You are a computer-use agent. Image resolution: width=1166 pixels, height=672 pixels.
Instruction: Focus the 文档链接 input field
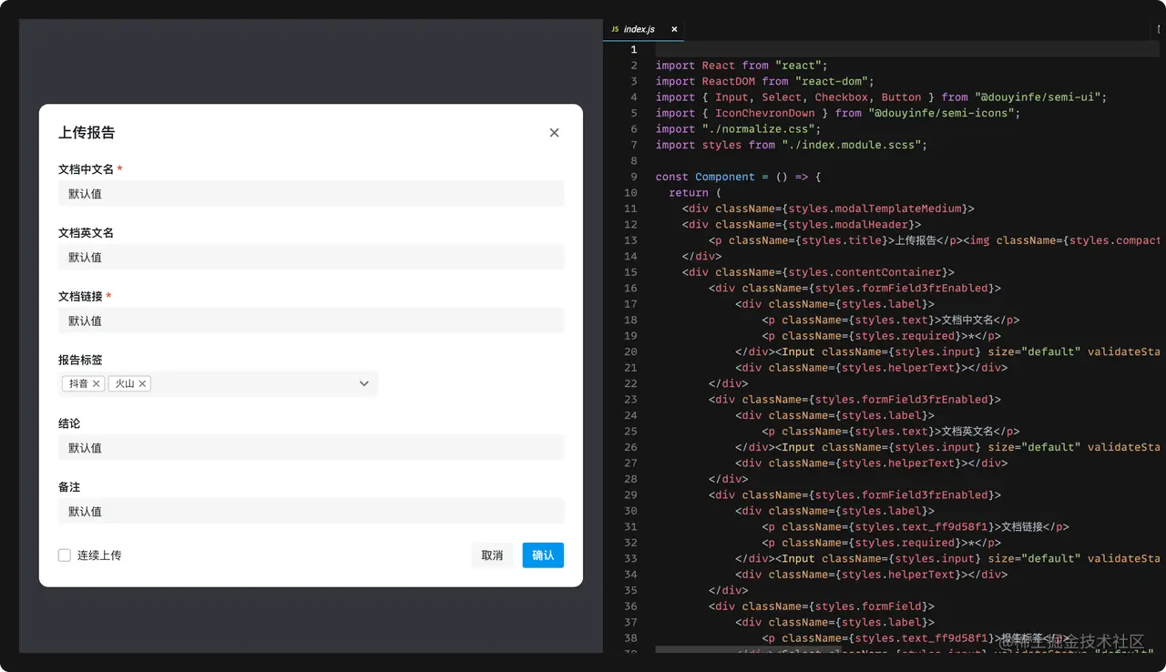coord(311,321)
